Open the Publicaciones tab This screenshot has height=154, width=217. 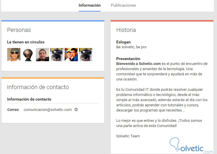[x=123, y=5]
